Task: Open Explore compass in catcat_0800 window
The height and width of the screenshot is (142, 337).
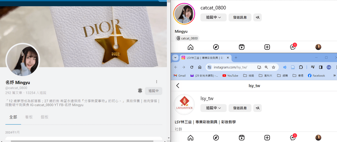Action: [216, 47]
